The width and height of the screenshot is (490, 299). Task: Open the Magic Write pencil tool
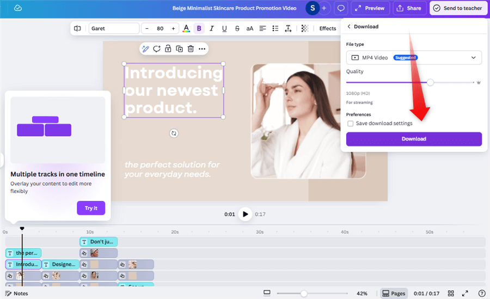click(x=145, y=49)
